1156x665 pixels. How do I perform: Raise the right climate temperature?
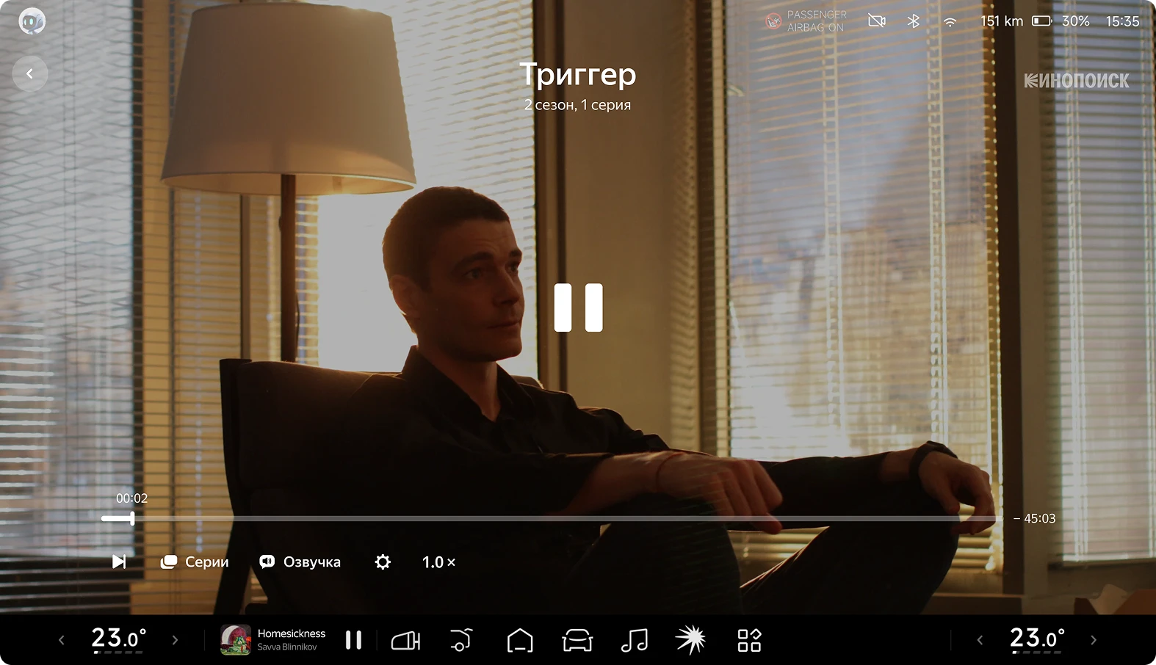click(x=1094, y=640)
